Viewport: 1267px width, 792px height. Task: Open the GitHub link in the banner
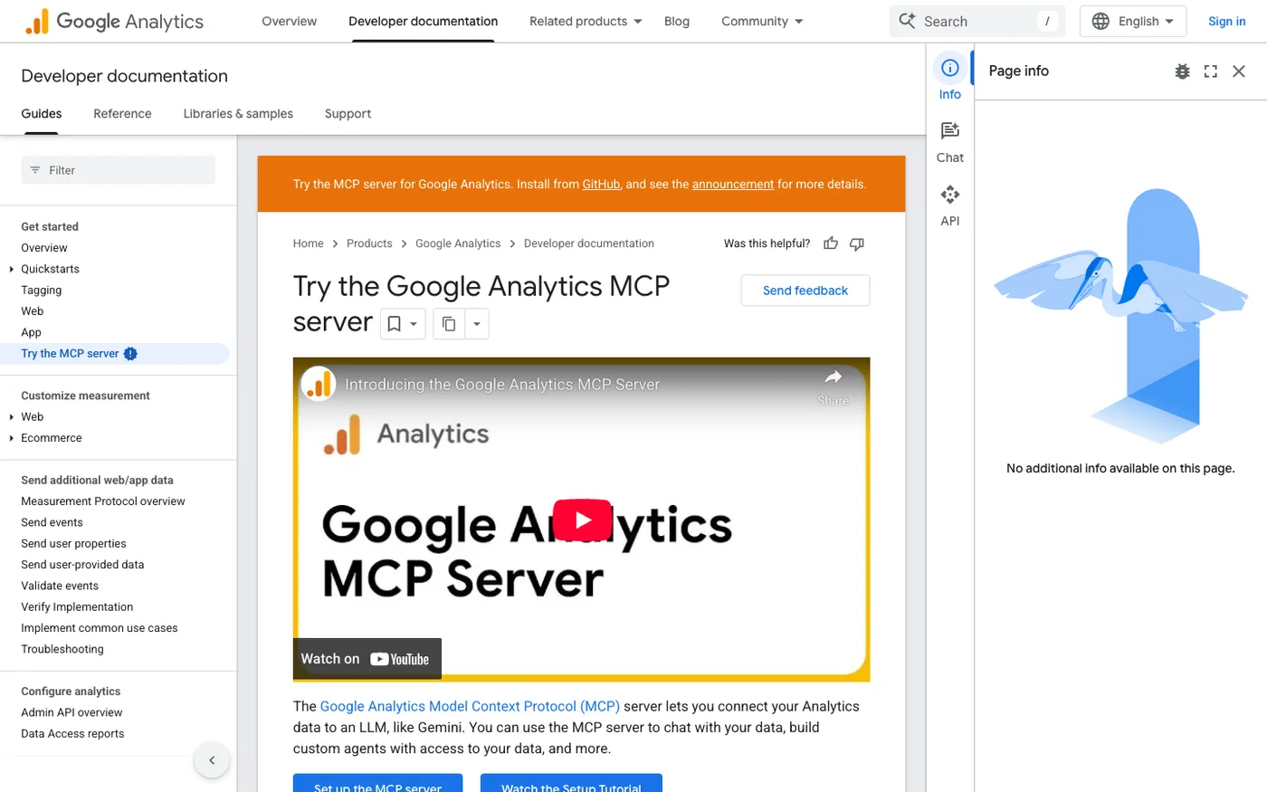[601, 184]
